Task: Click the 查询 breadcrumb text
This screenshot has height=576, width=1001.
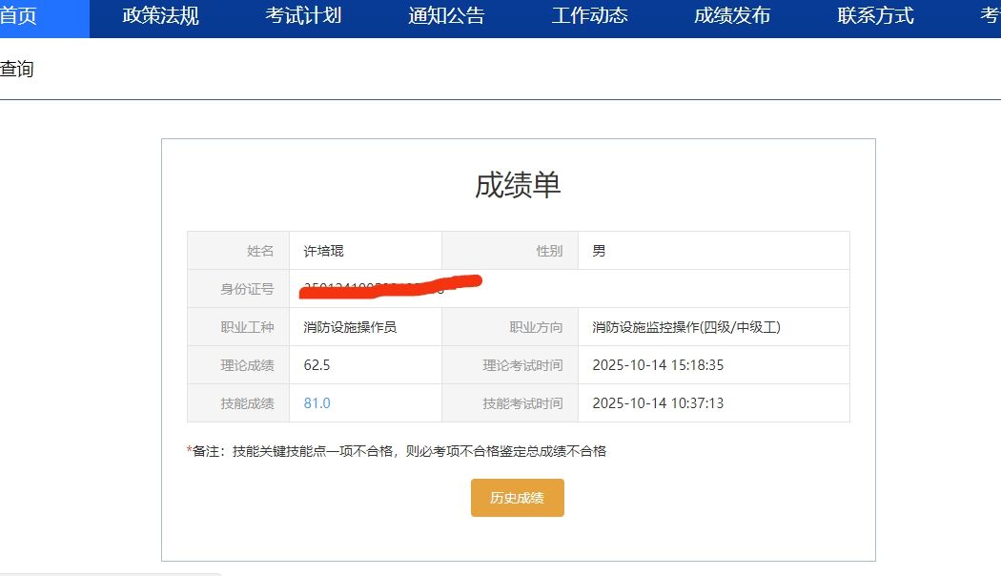Action: click(x=17, y=69)
